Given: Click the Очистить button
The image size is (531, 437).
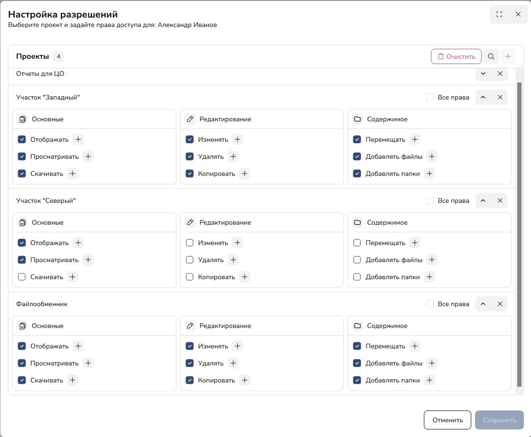Looking at the screenshot, I should [x=456, y=56].
